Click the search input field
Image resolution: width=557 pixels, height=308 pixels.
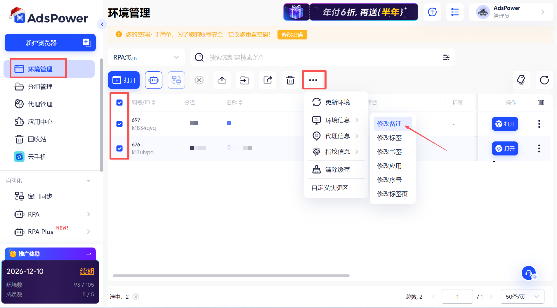tap(292, 57)
